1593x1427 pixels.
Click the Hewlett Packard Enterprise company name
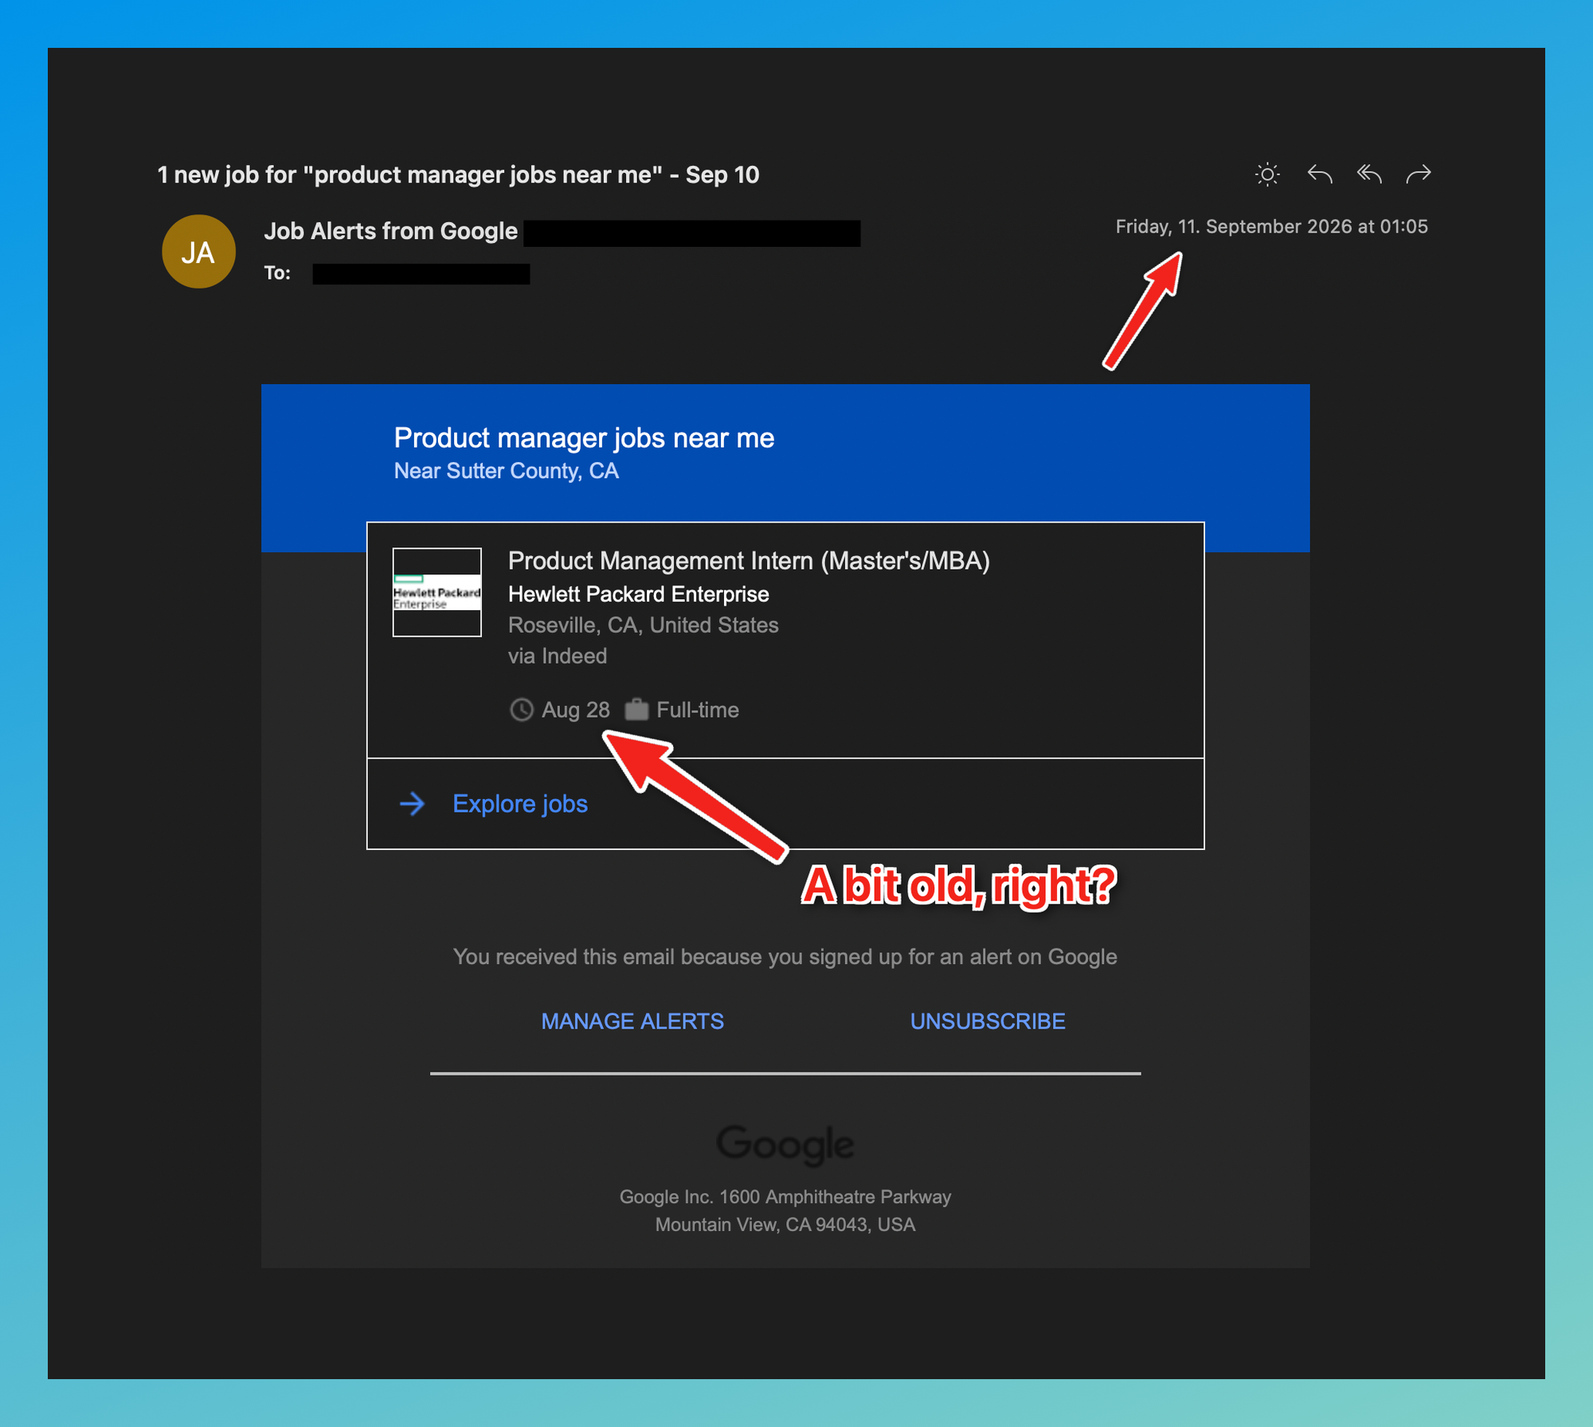(639, 594)
